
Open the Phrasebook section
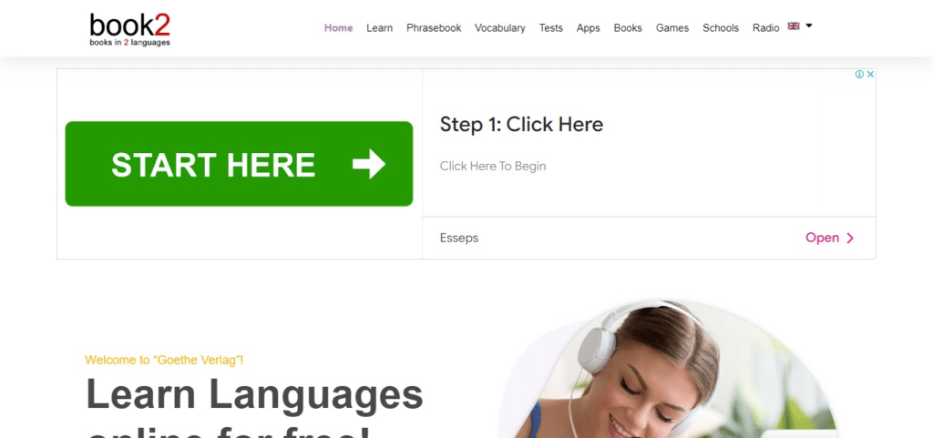tap(434, 28)
